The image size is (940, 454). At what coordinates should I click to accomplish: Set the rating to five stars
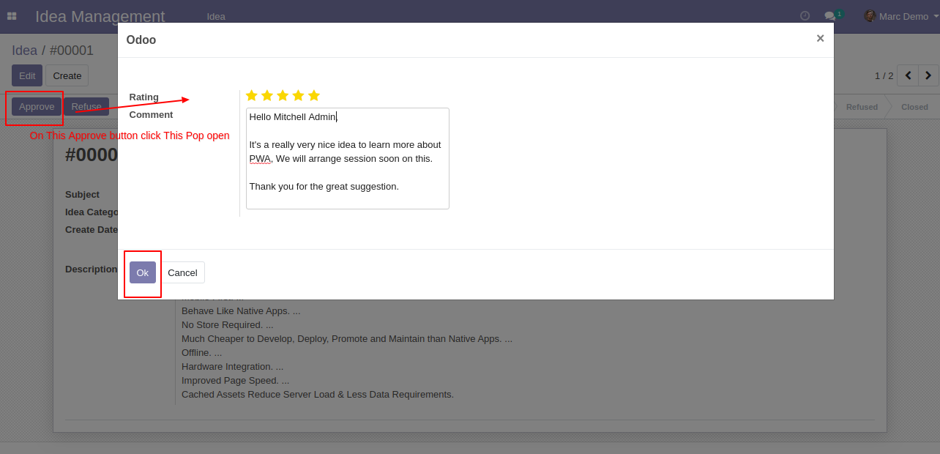tap(314, 95)
